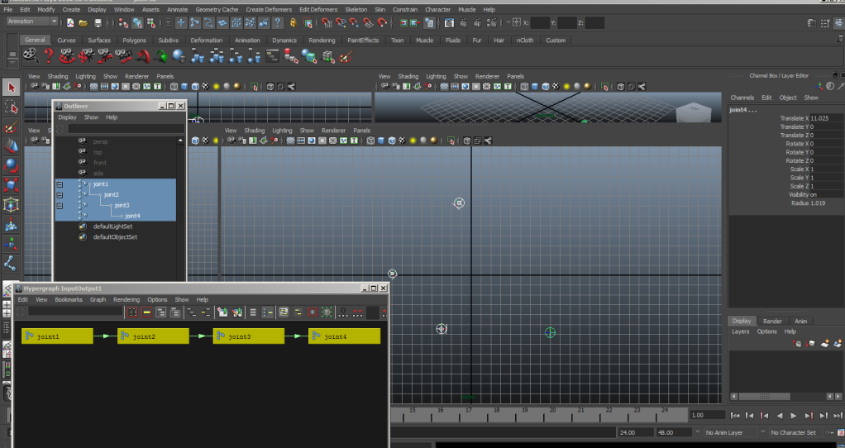Click the Translate X value field
This screenshot has width=845, height=448.
pyautogui.click(x=825, y=118)
